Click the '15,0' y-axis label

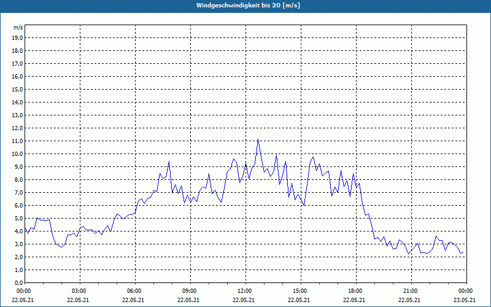pyautogui.click(x=18, y=89)
